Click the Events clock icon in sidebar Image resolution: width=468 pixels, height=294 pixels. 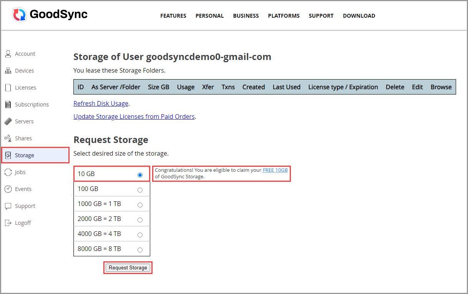tap(8, 189)
